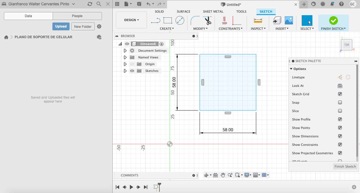Click Finish Sketch button in Sketch Palette
The image size is (360, 193).
(345, 166)
